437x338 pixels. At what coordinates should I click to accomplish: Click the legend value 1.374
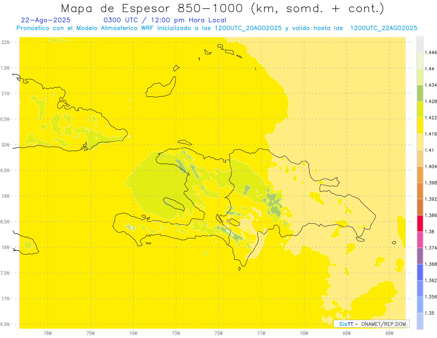[x=431, y=248]
